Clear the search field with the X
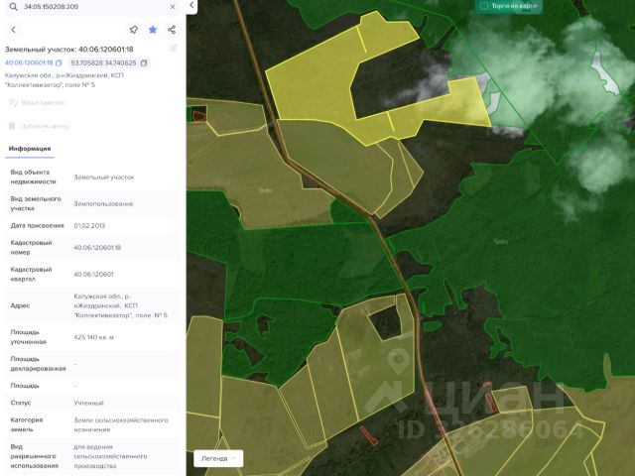Image resolution: width=635 pixels, height=476 pixels. click(173, 7)
